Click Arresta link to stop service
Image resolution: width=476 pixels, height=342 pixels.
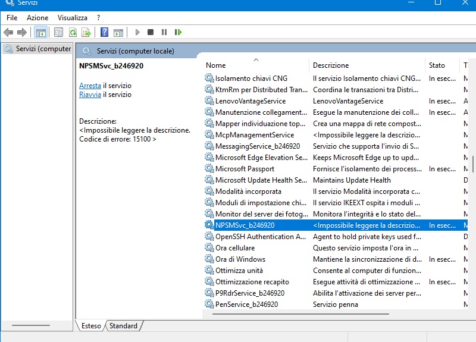[x=90, y=86]
